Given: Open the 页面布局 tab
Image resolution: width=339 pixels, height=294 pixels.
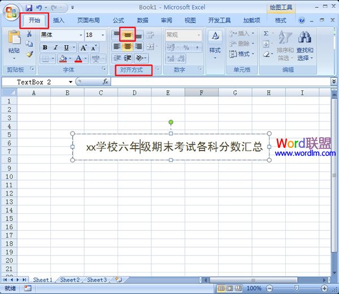Looking at the screenshot, I should [x=89, y=20].
